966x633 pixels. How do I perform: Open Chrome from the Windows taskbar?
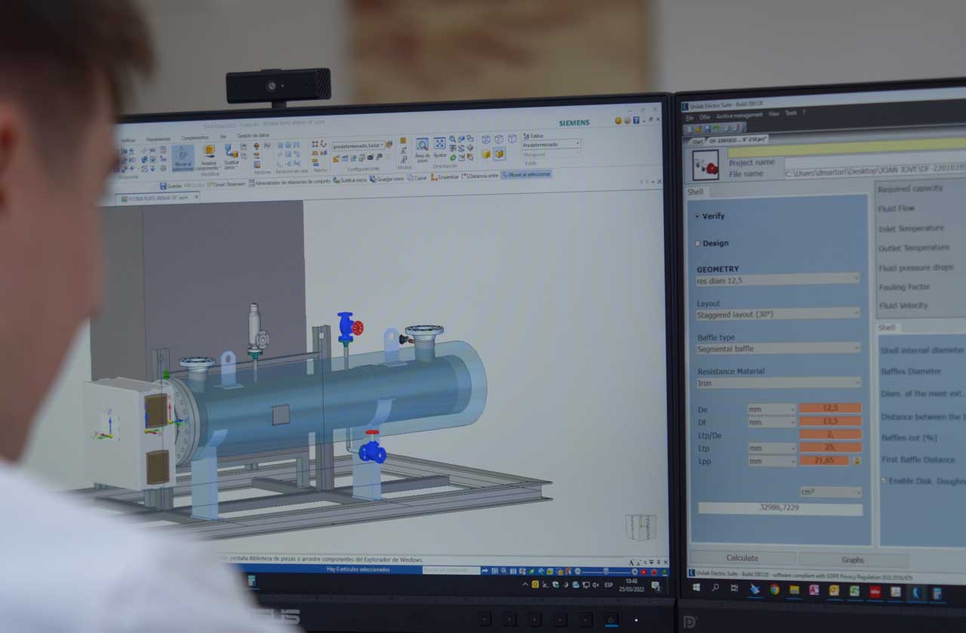pos(774,590)
